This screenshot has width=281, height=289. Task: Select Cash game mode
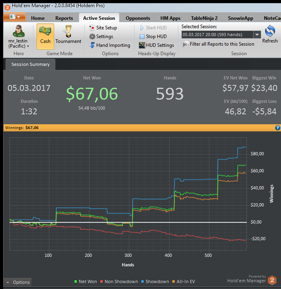tap(45, 36)
